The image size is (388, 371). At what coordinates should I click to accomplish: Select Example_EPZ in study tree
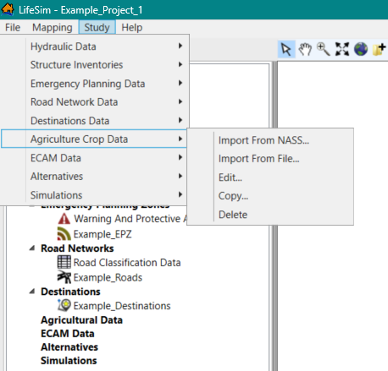[x=103, y=234]
